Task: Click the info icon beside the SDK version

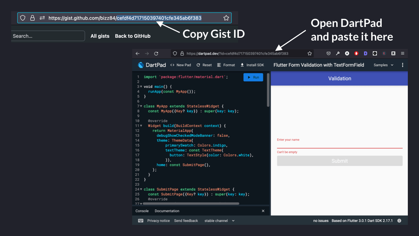Action: point(399,221)
